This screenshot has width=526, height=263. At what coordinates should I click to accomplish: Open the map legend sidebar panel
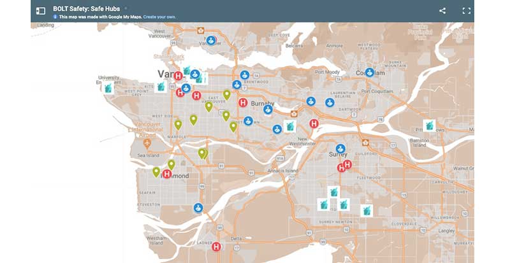click(41, 11)
